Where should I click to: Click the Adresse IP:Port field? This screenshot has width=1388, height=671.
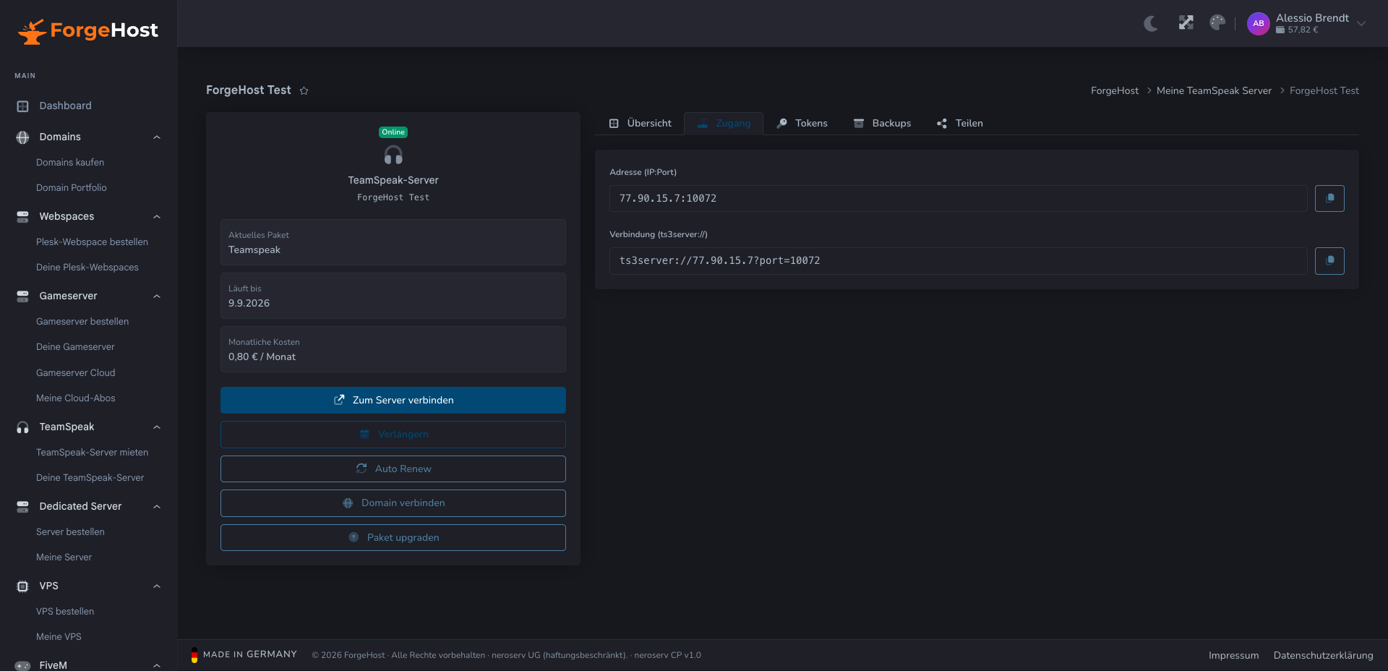958,199
